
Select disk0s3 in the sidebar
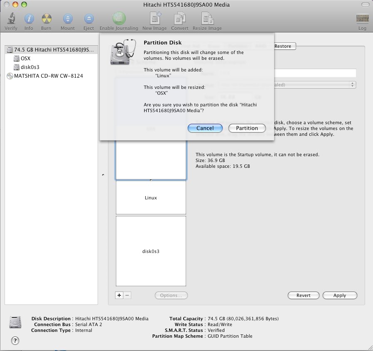pos(51,67)
